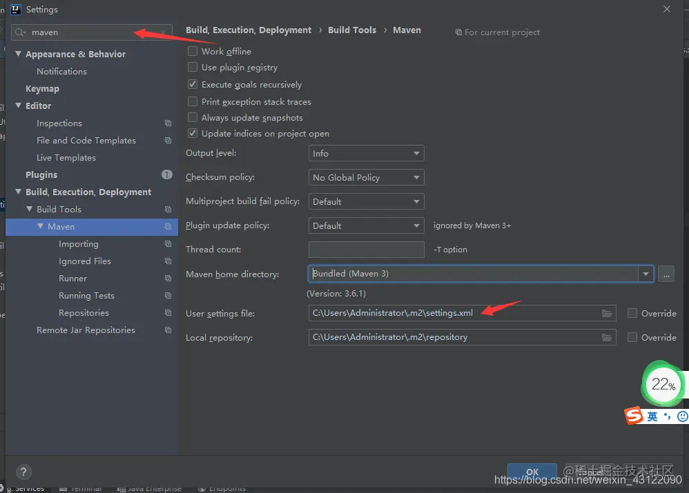Click the project-scope icon beside Repositories
This screenshot has height=493, width=689.
coord(168,312)
